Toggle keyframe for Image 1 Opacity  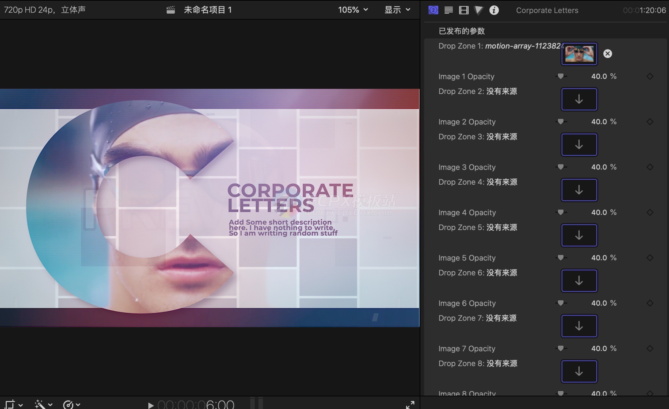point(650,76)
